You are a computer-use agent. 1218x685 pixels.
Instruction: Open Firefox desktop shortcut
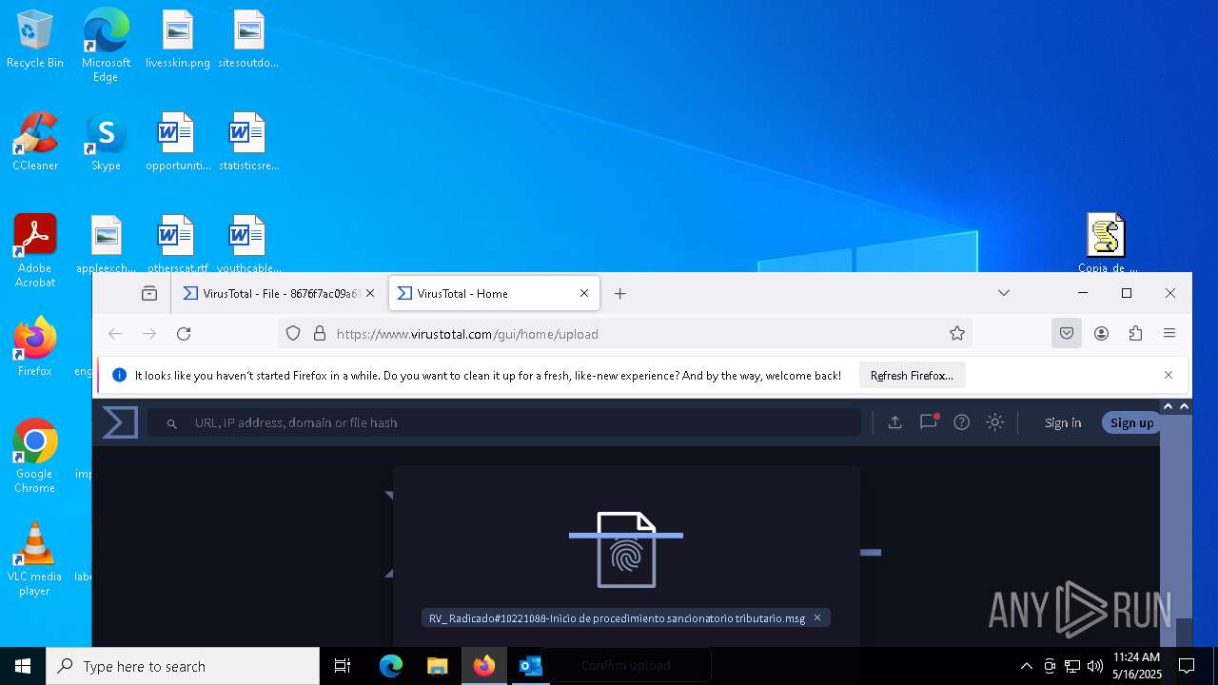[x=35, y=346]
